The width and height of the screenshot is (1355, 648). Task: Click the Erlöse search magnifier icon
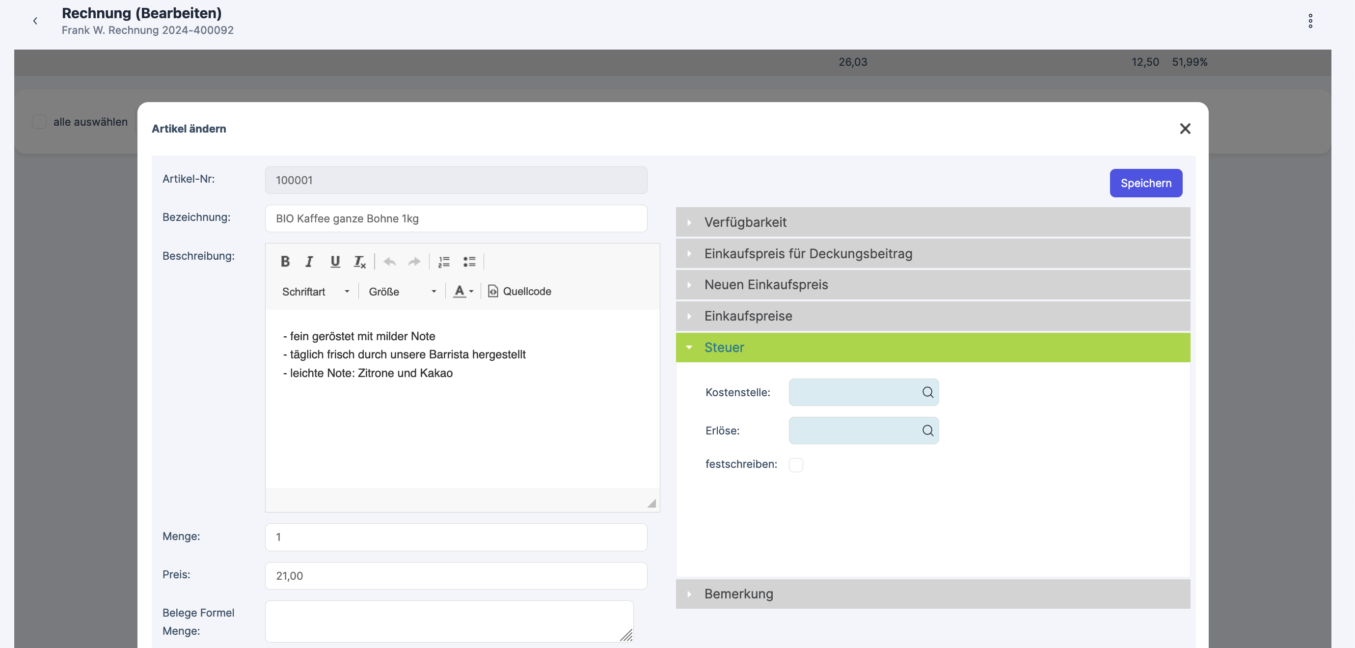point(927,431)
